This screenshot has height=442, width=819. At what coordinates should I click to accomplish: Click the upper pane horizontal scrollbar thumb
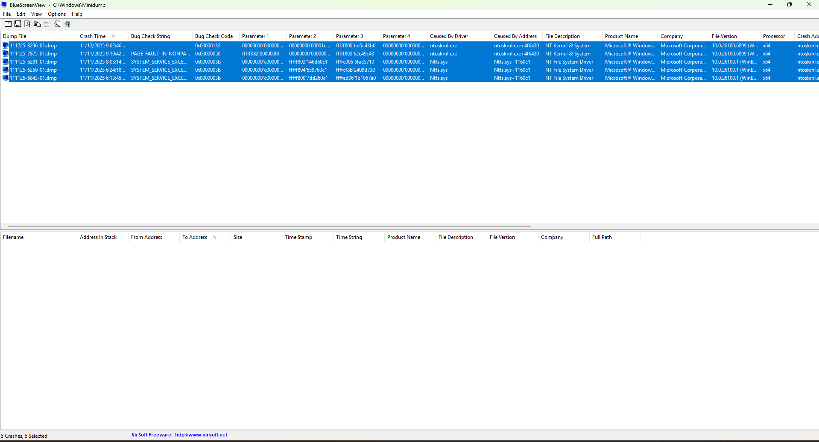(x=269, y=226)
